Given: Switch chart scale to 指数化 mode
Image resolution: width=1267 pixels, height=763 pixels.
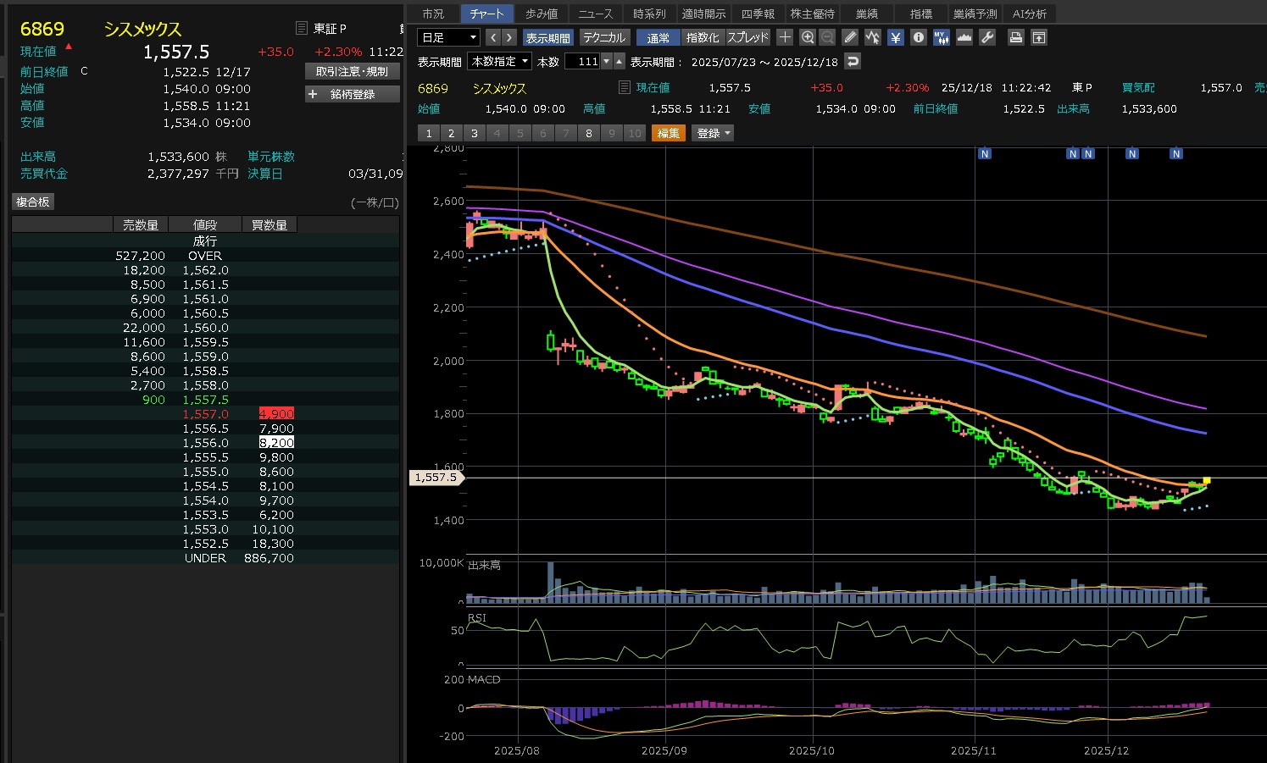Looking at the screenshot, I should [703, 37].
